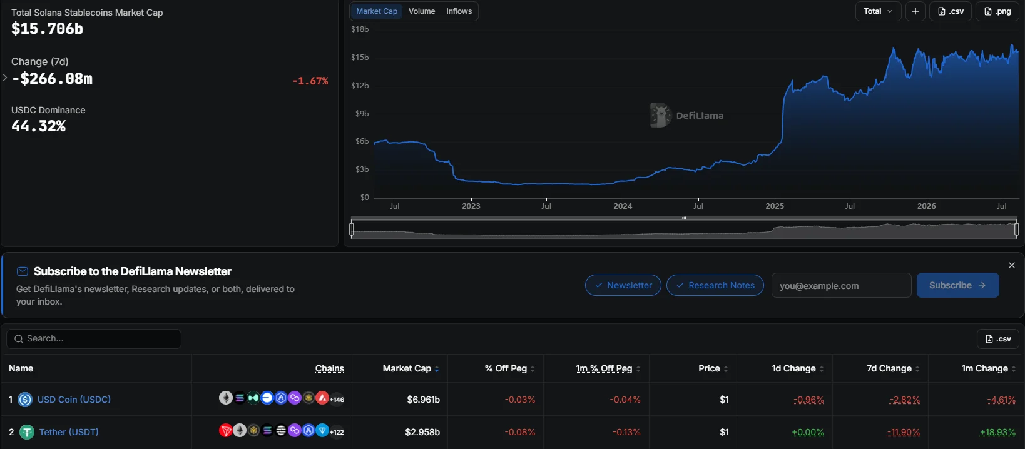Click Ethereum chain icon in USDC row

[x=226, y=398]
